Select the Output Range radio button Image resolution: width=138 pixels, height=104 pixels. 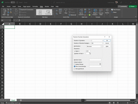point(74,64)
